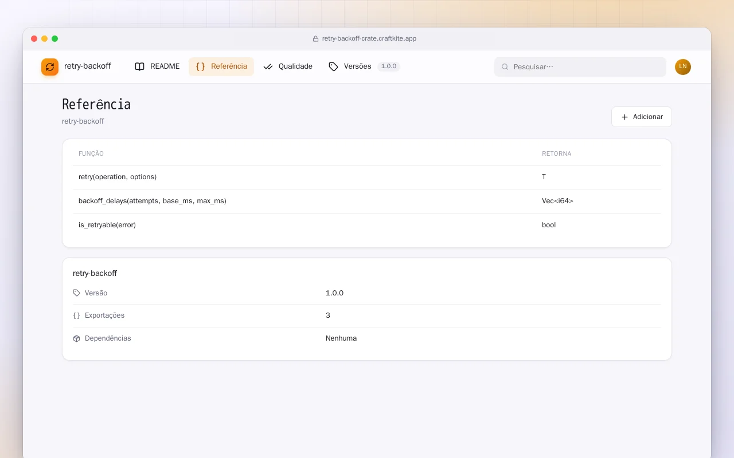
Task: Click the FUNÇÃO column header
Action: (x=91, y=153)
